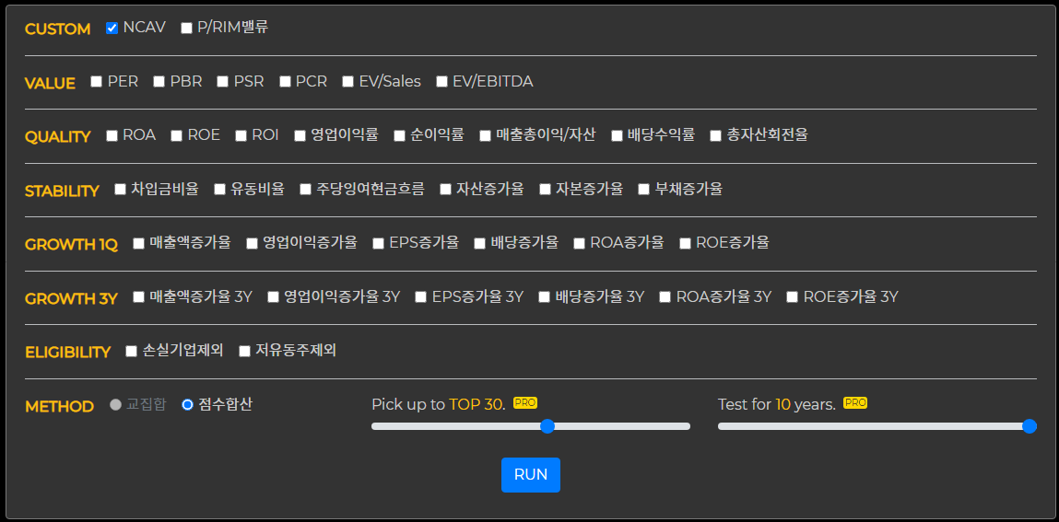Check the 자본증가율 option

coord(545,189)
